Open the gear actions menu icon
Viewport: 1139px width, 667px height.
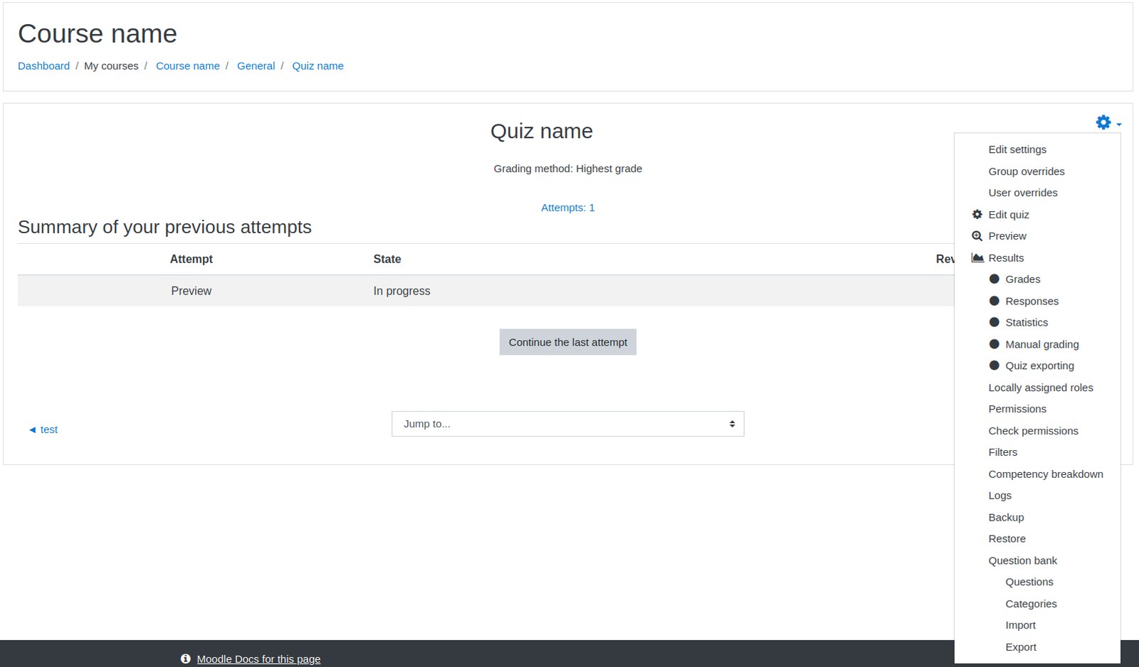tap(1103, 122)
